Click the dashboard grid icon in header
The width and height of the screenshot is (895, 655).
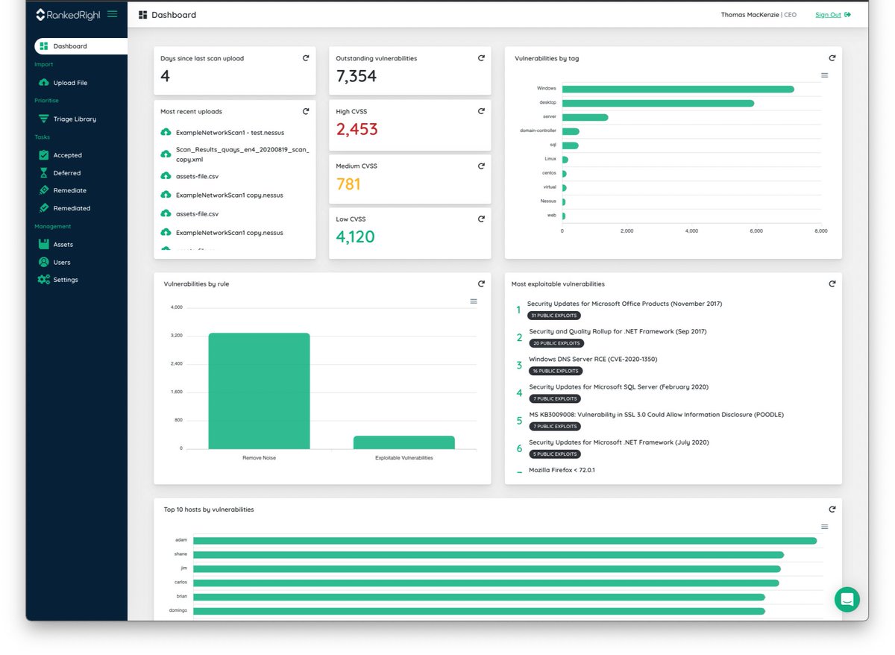coord(143,15)
